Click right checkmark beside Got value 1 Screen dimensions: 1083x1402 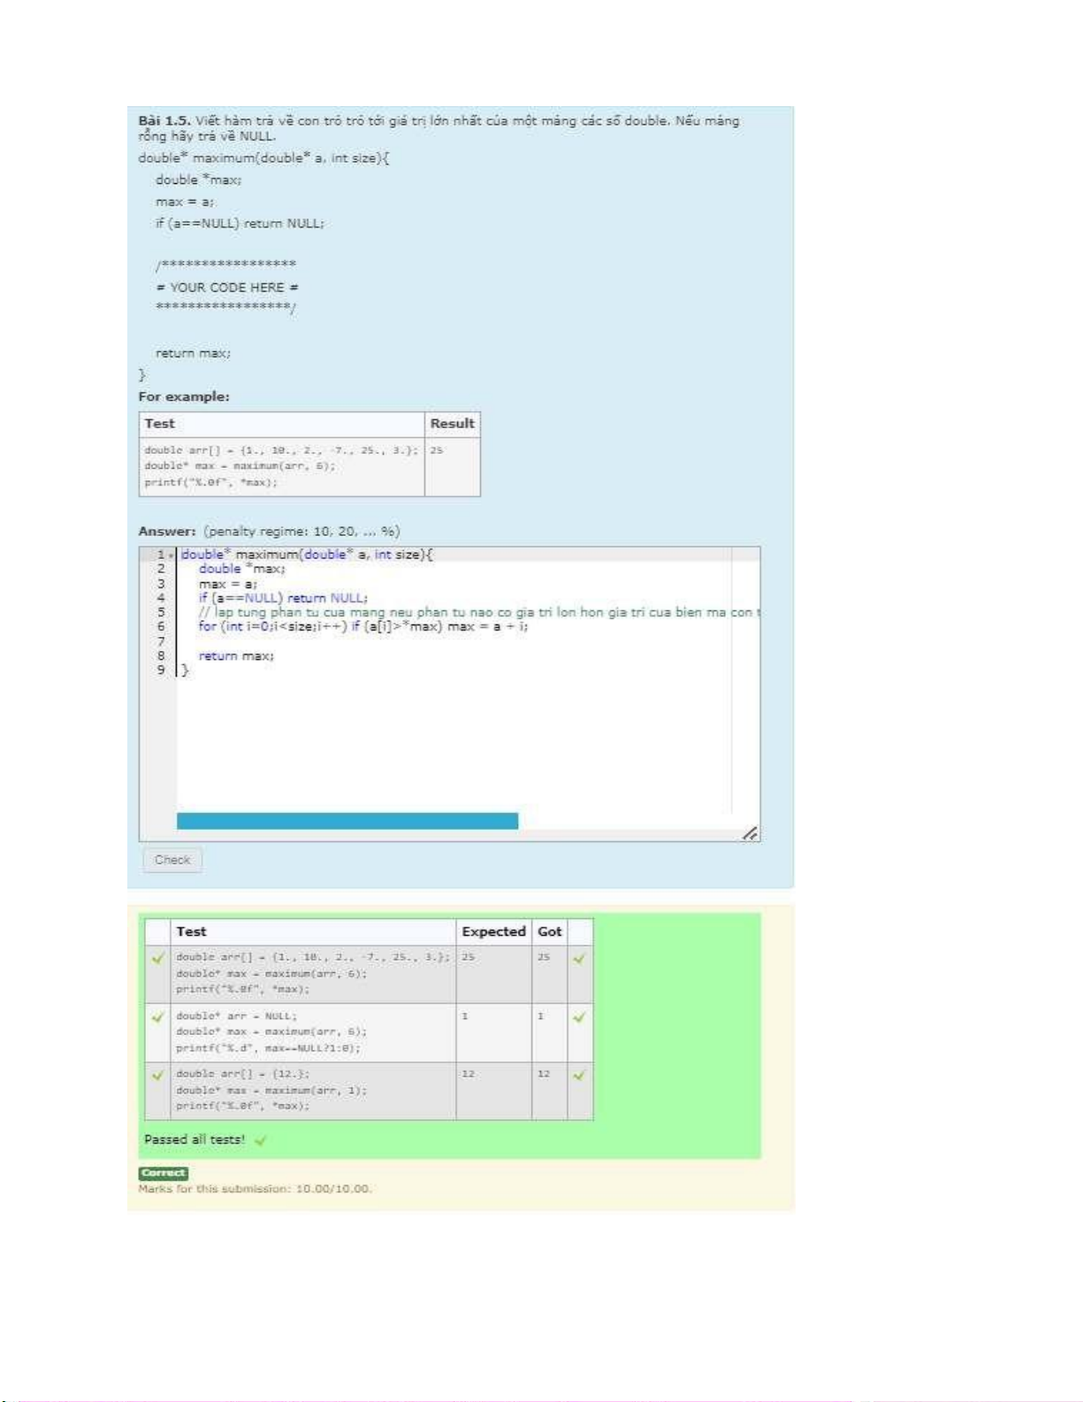[579, 1017]
